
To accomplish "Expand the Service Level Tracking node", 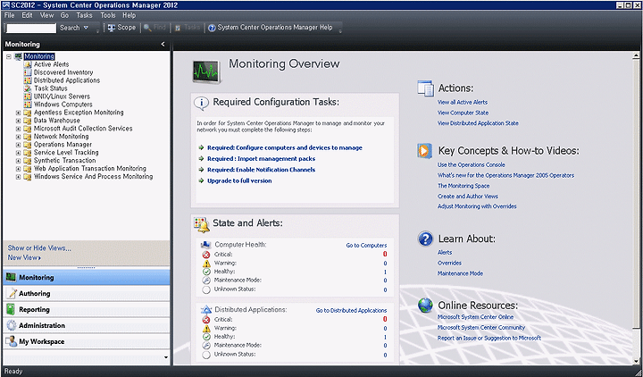I will pos(18,153).
